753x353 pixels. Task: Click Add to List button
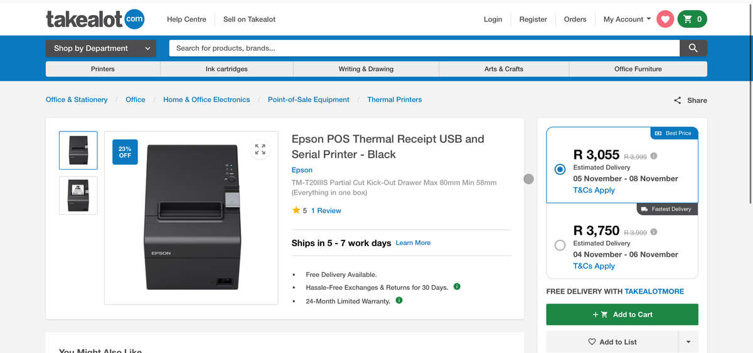pos(612,342)
